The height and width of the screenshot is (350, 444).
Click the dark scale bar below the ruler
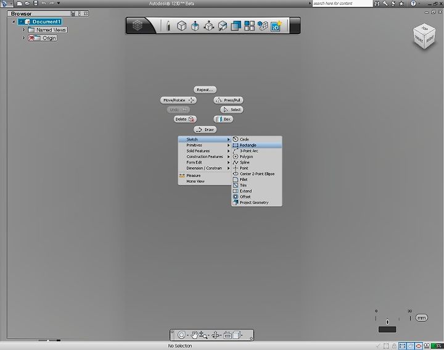point(387,329)
